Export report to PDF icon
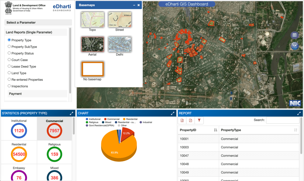The image size is (304, 181). 191,120
